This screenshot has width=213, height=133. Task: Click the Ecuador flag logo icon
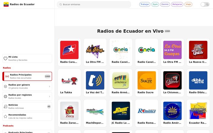coord(6,4)
